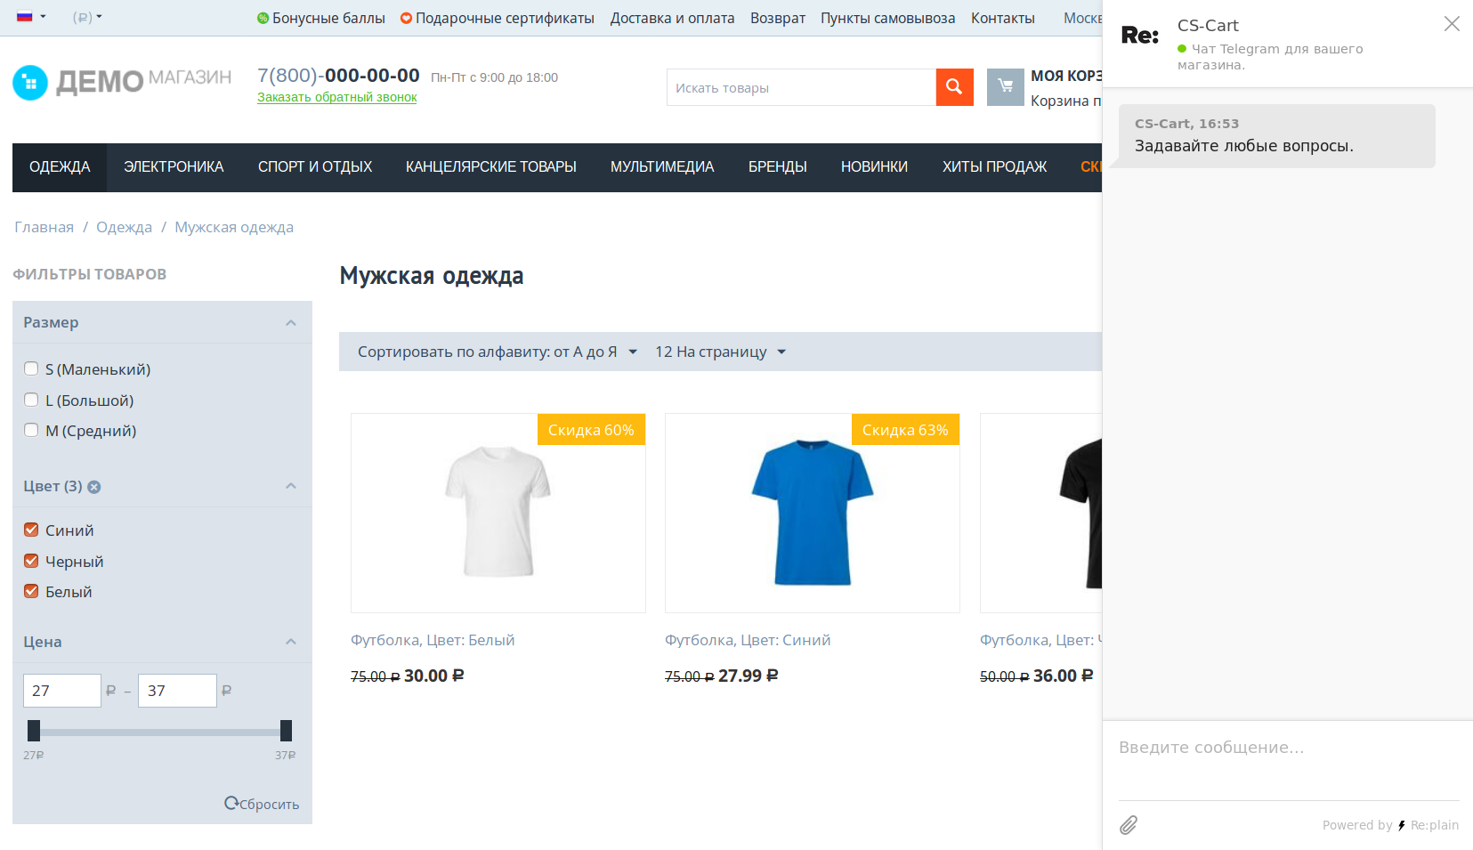
Task: Open the sort by alphabet dropdown
Action: [x=497, y=352]
